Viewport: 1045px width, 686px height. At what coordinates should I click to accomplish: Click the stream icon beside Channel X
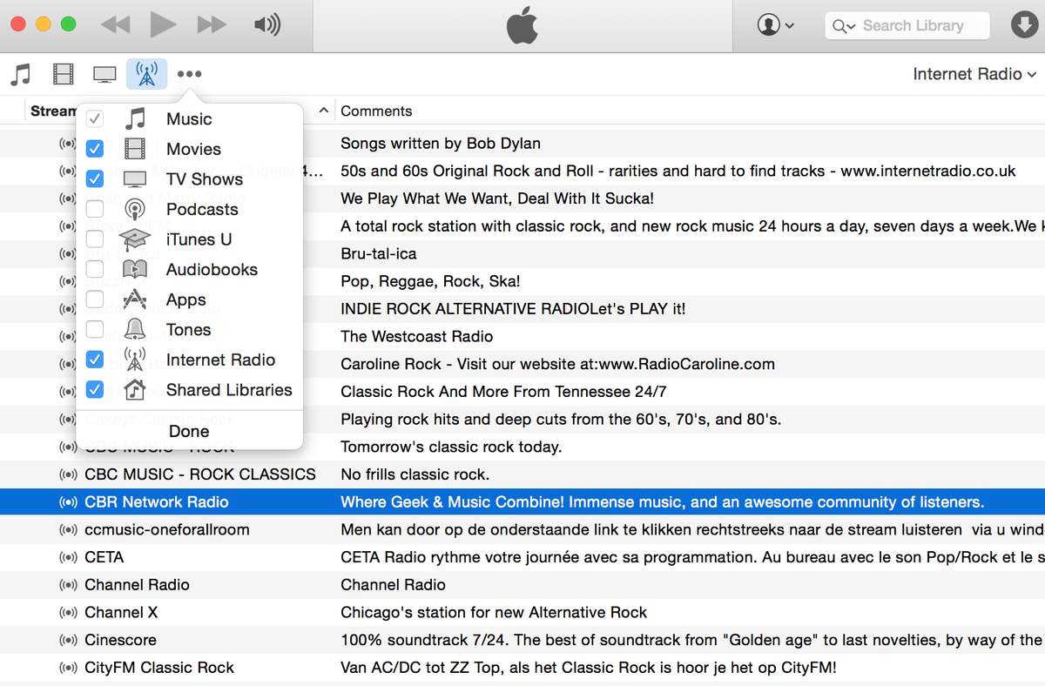click(68, 612)
